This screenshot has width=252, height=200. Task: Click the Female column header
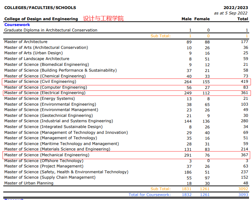tap(202, 19)
